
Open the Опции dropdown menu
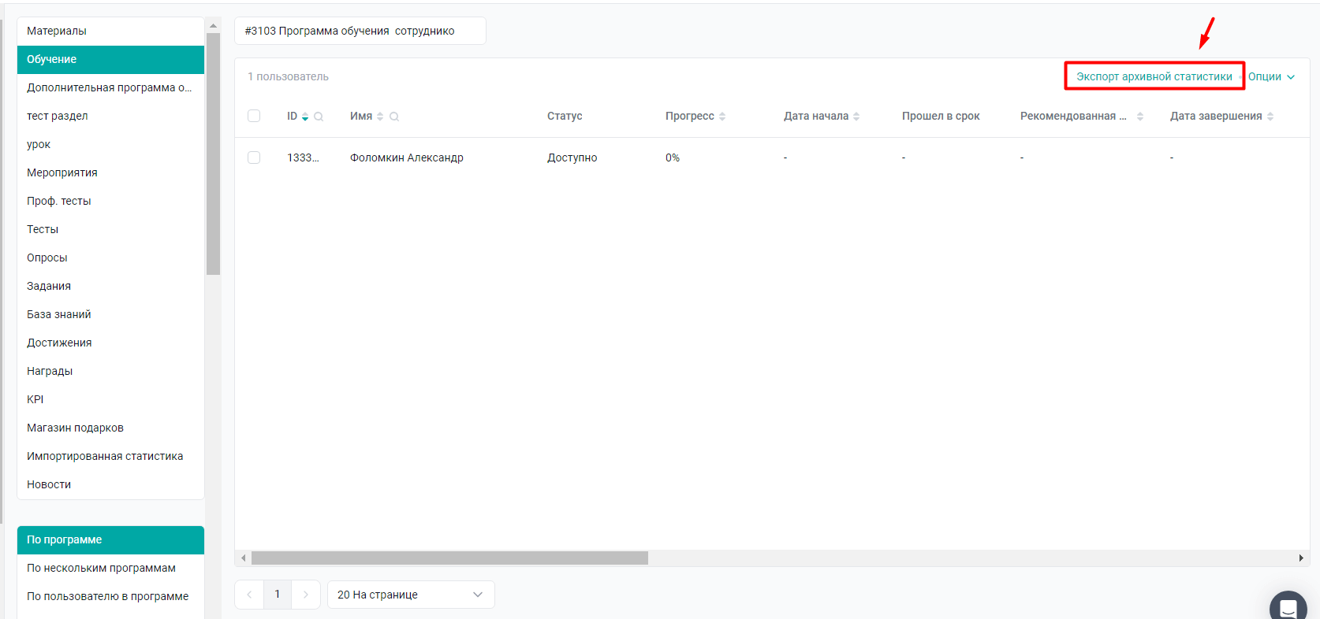coord(1271,76)
